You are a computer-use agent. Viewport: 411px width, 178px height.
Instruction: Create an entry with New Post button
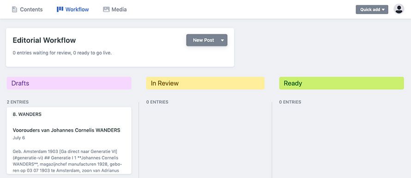[203, 40]
